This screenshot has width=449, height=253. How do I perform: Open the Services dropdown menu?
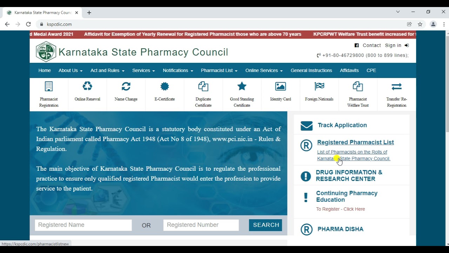pyautogui.click(x=143, y=71)
